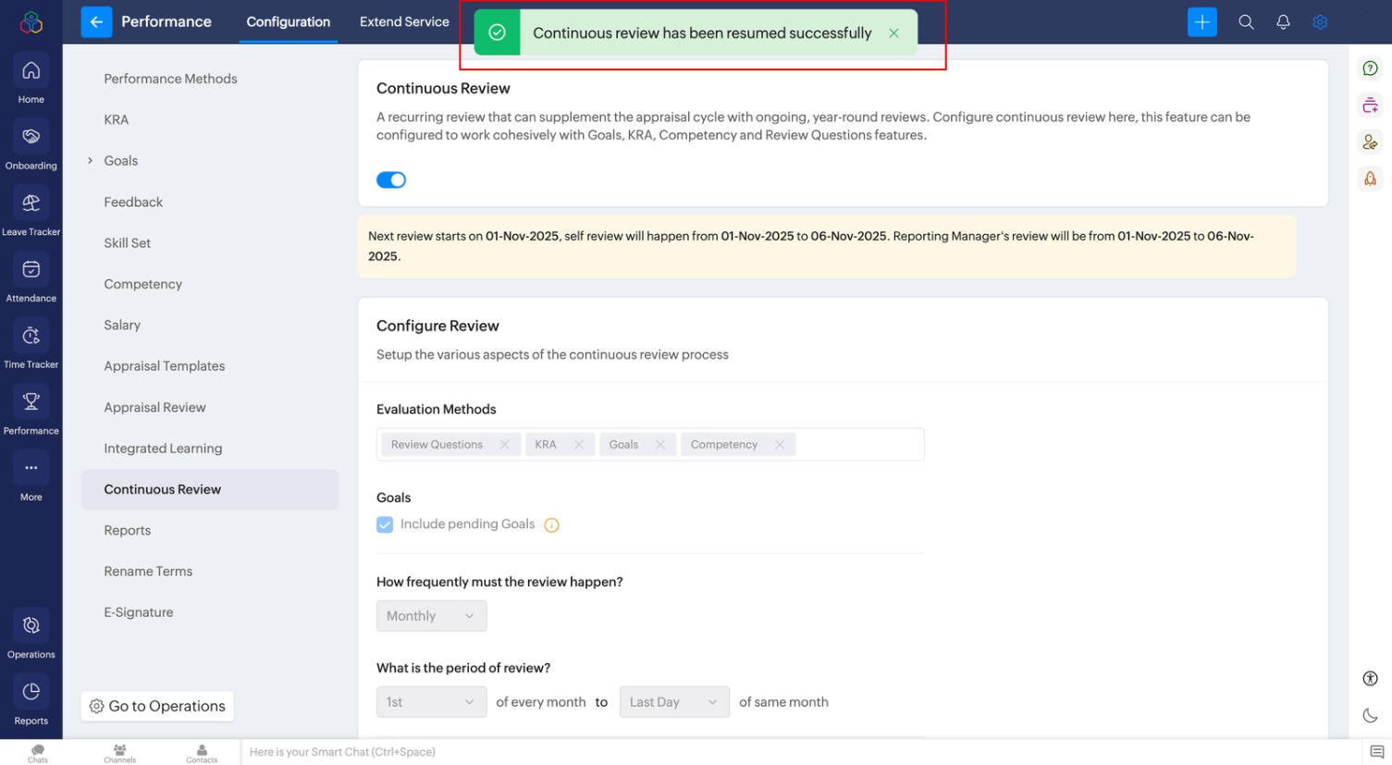Image resolution: width=1392 pixels, height=765 pixels.
Task: Switch to dark mode moon icon
Action: [1371, 715]
